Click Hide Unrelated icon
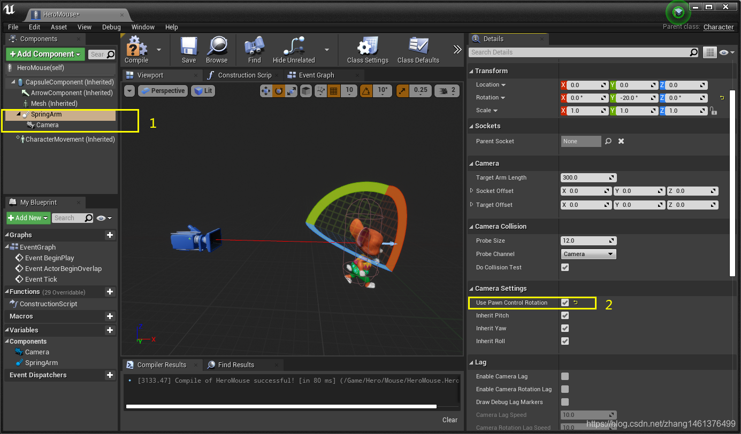The image size is (741, 434). click(294, 46)
